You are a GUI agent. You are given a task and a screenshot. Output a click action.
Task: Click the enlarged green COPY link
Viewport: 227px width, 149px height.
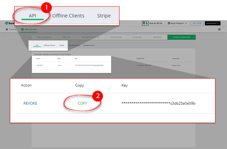point(82,103)
